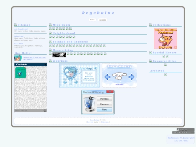196x147 pixels.
Task: Click the image left of the Mesmerizing thumbnail
Action: tap(50, 54)
